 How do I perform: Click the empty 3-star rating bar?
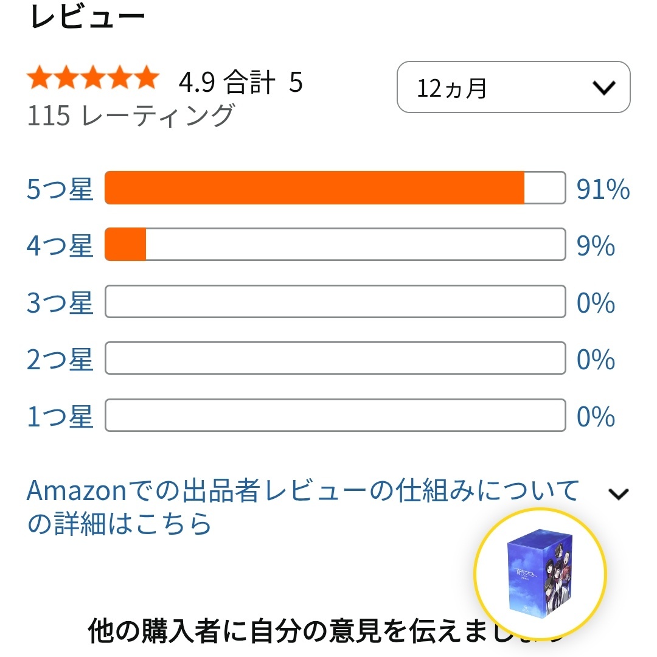(x=335, y=301)
